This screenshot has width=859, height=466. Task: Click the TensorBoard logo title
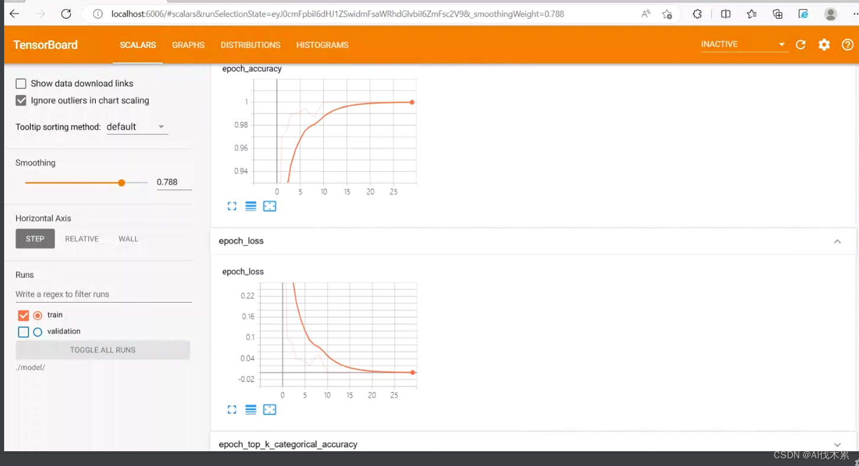(46, 45)
